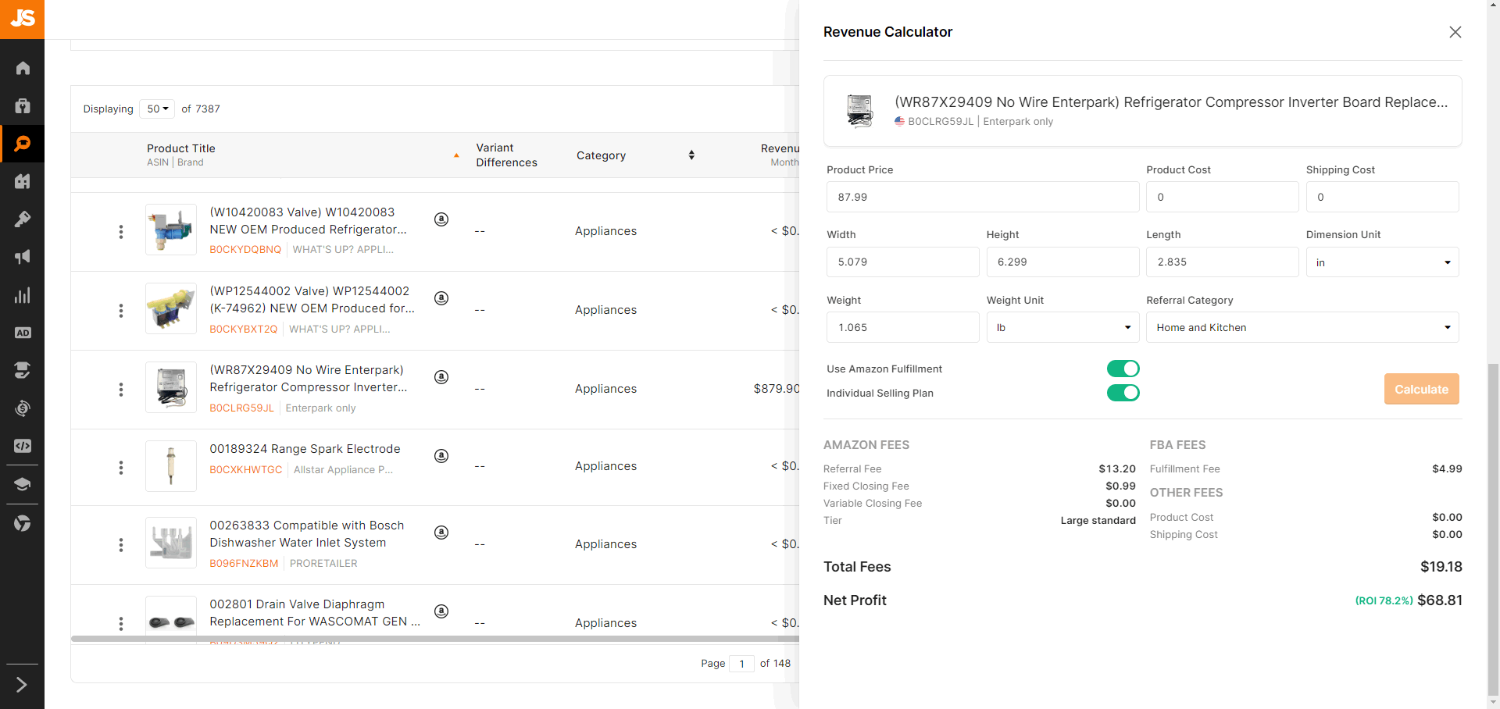Click the page vertical scrollbar
The width and height of the screenshot is (1500, 709).
tap(1493, 531)
